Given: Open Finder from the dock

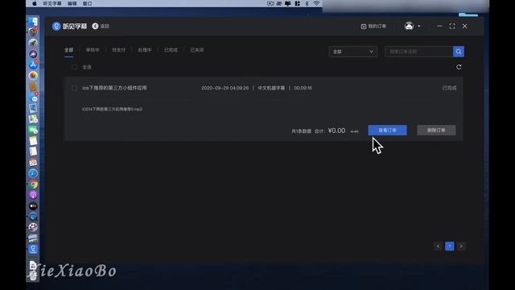Looking at the screenshot, I should pyautogui.click(x=33, y=22).
